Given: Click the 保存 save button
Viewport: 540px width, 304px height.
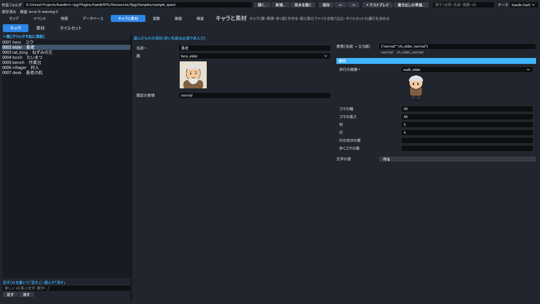Looking at the screenshot, I should pos(326,5).
